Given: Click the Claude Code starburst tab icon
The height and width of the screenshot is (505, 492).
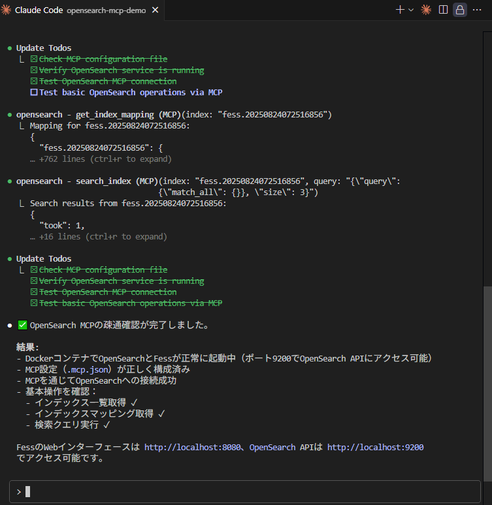Looking at the screenshot, I should (6, 10).
